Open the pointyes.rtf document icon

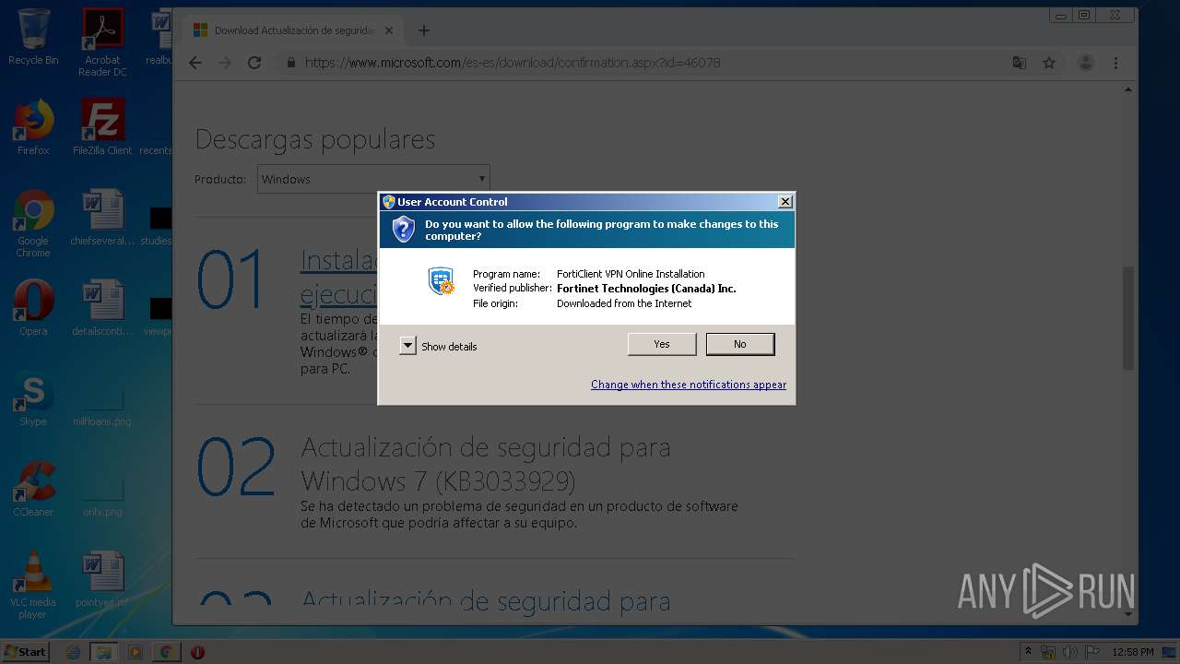coord(102,579)
